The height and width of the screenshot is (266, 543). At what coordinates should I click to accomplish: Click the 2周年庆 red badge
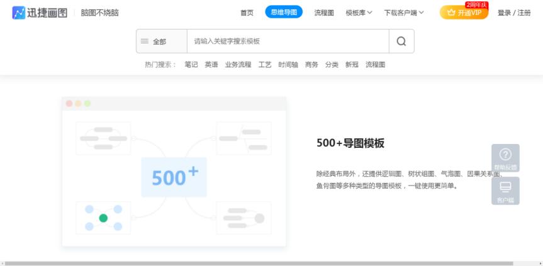476,5
